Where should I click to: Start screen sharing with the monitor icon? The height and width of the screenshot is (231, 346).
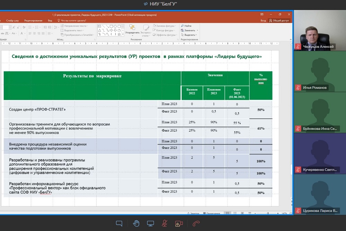coord(151,223)
